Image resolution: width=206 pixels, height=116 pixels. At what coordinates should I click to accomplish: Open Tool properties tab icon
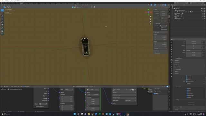[172, 42]
